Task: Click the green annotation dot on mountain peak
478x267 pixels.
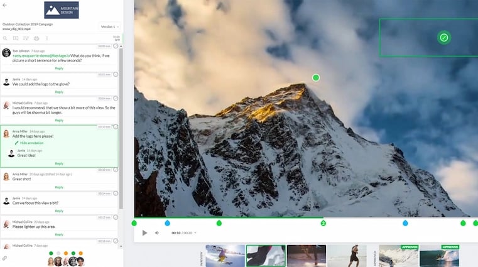Action: coord(316,77)
